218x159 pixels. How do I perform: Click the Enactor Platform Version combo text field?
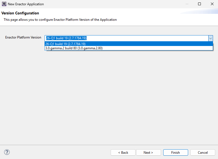(126, 38)
